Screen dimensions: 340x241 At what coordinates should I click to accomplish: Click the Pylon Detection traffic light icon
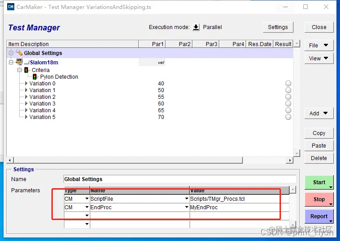35,77
